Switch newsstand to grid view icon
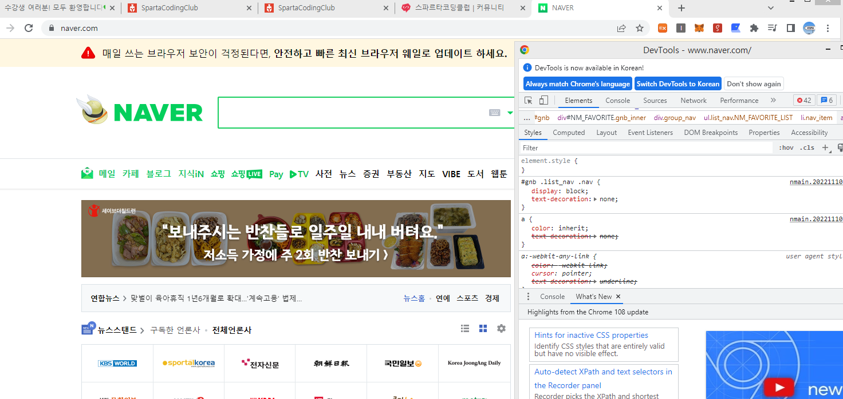 [483, 329]
